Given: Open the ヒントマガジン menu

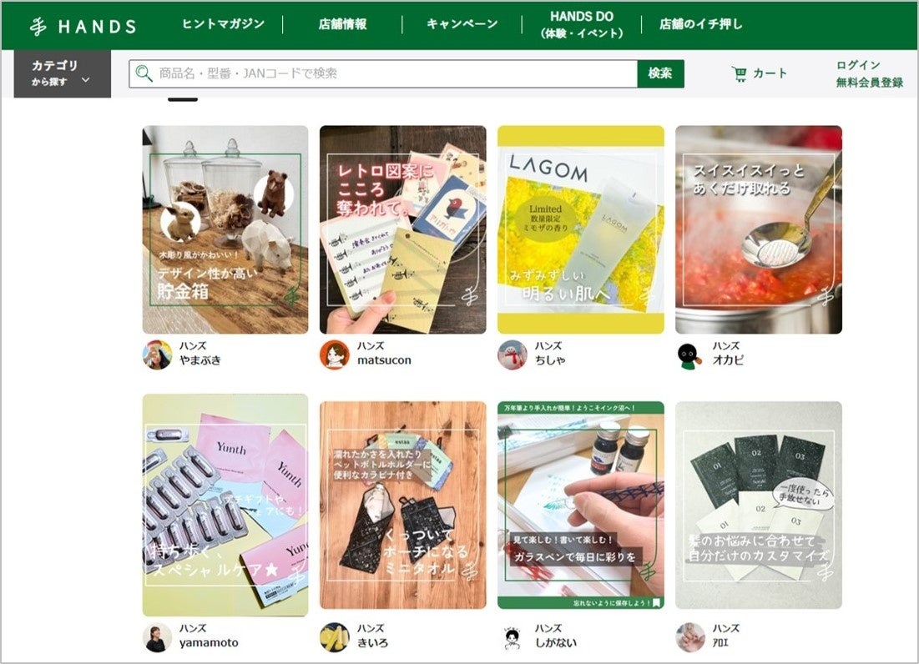Looking at the screenshot, I should click(224, 24).
